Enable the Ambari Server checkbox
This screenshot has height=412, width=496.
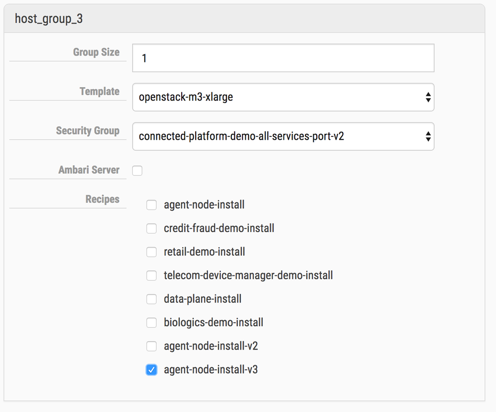click(138, 171)
